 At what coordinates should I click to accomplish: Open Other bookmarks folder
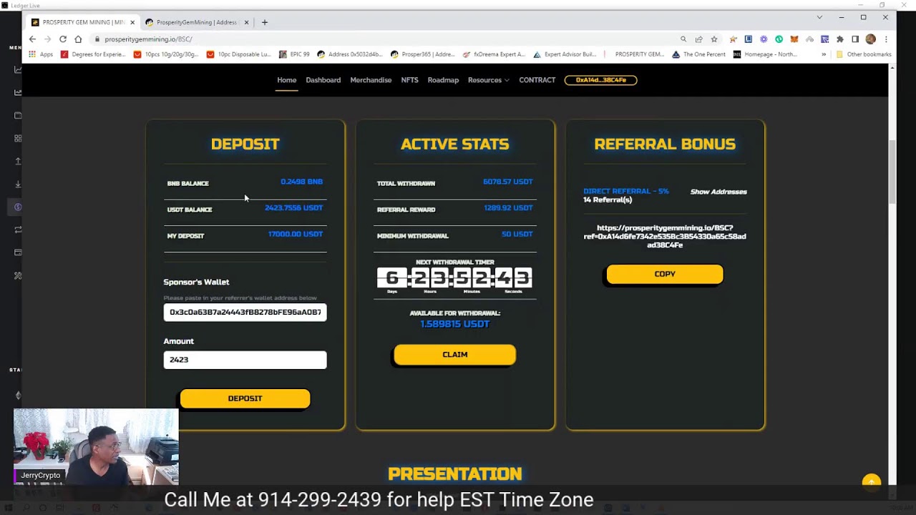864,54
